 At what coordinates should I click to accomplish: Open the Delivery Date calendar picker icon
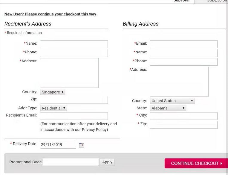[x=81, y=145]
